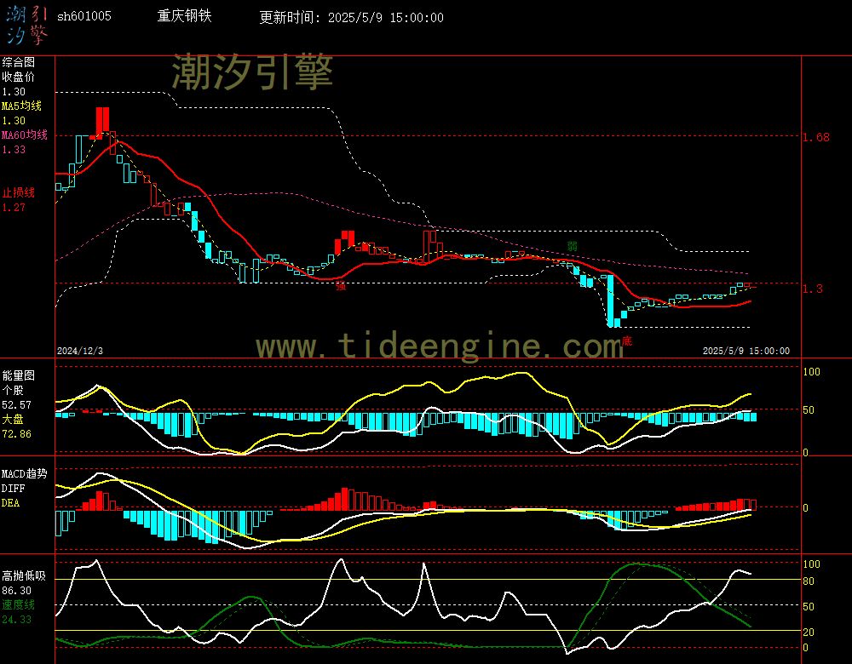Click the 100 axis label of 高抛低吸

[x=811, y=564]
